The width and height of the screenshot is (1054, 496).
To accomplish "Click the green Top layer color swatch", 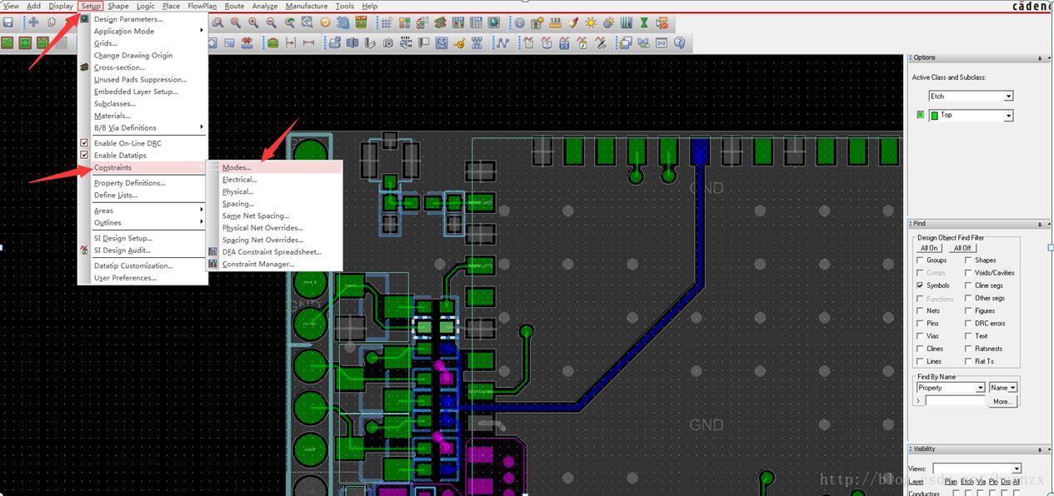I will click(934, 116).
